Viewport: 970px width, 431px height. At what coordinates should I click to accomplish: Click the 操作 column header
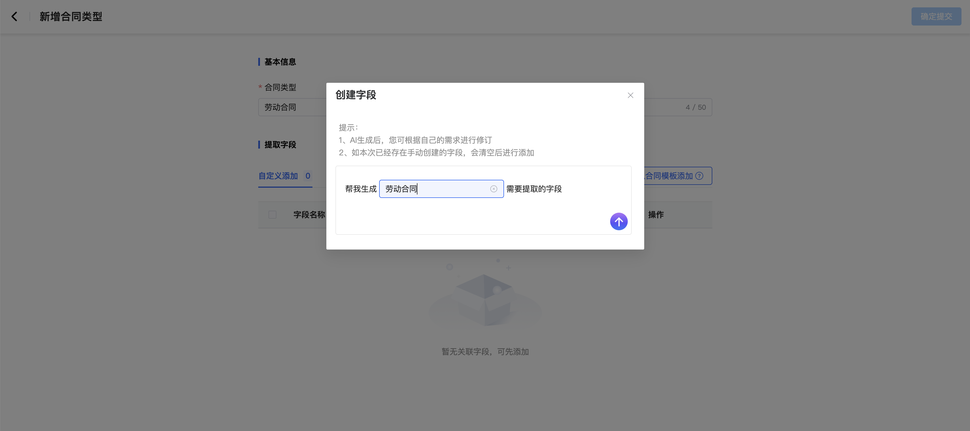[x=656, y=215]
